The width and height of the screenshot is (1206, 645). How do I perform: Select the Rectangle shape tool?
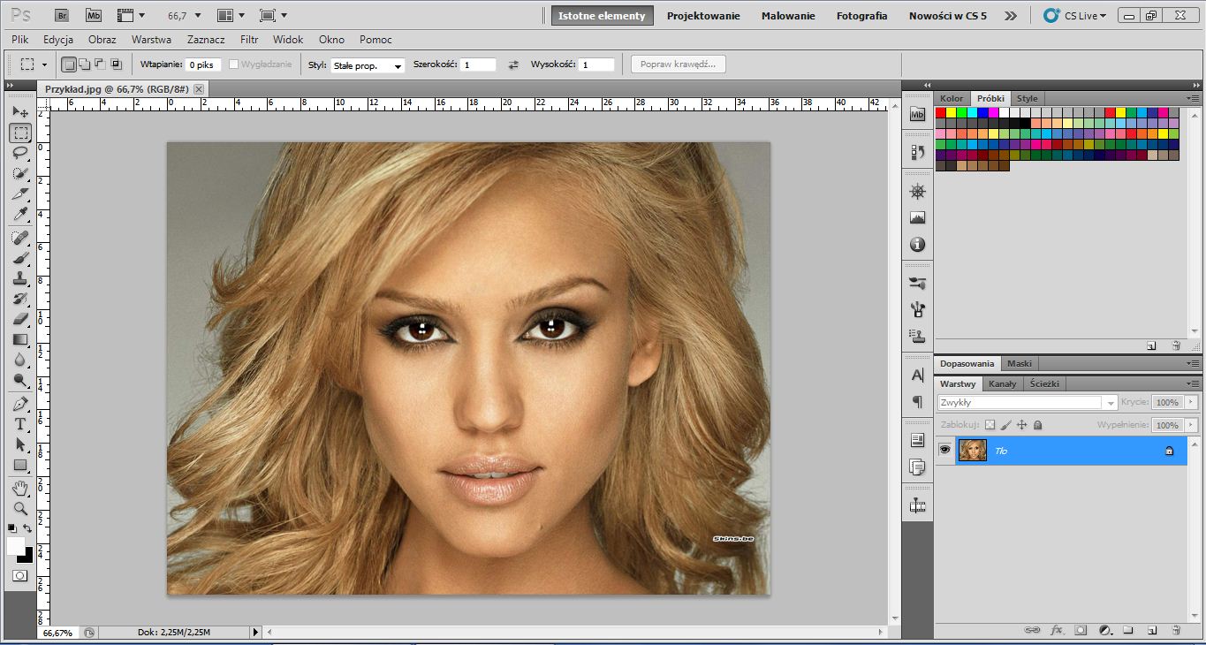[20, 465]
